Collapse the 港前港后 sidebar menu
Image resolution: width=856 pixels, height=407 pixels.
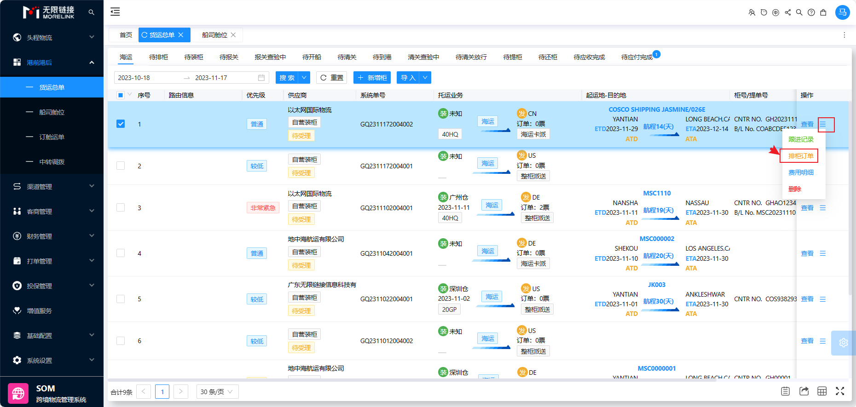coord(52,62)
